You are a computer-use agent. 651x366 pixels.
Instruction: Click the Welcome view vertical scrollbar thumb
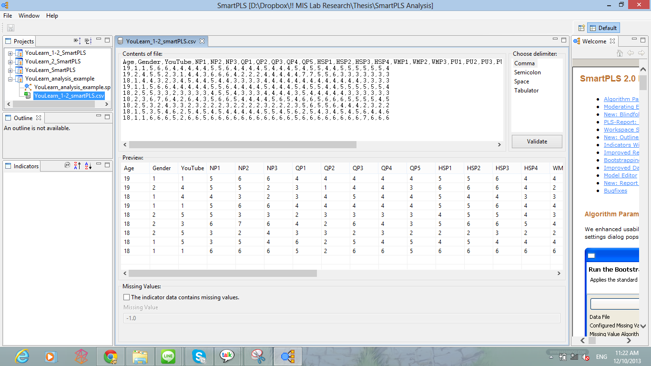[x=643, y=83]
